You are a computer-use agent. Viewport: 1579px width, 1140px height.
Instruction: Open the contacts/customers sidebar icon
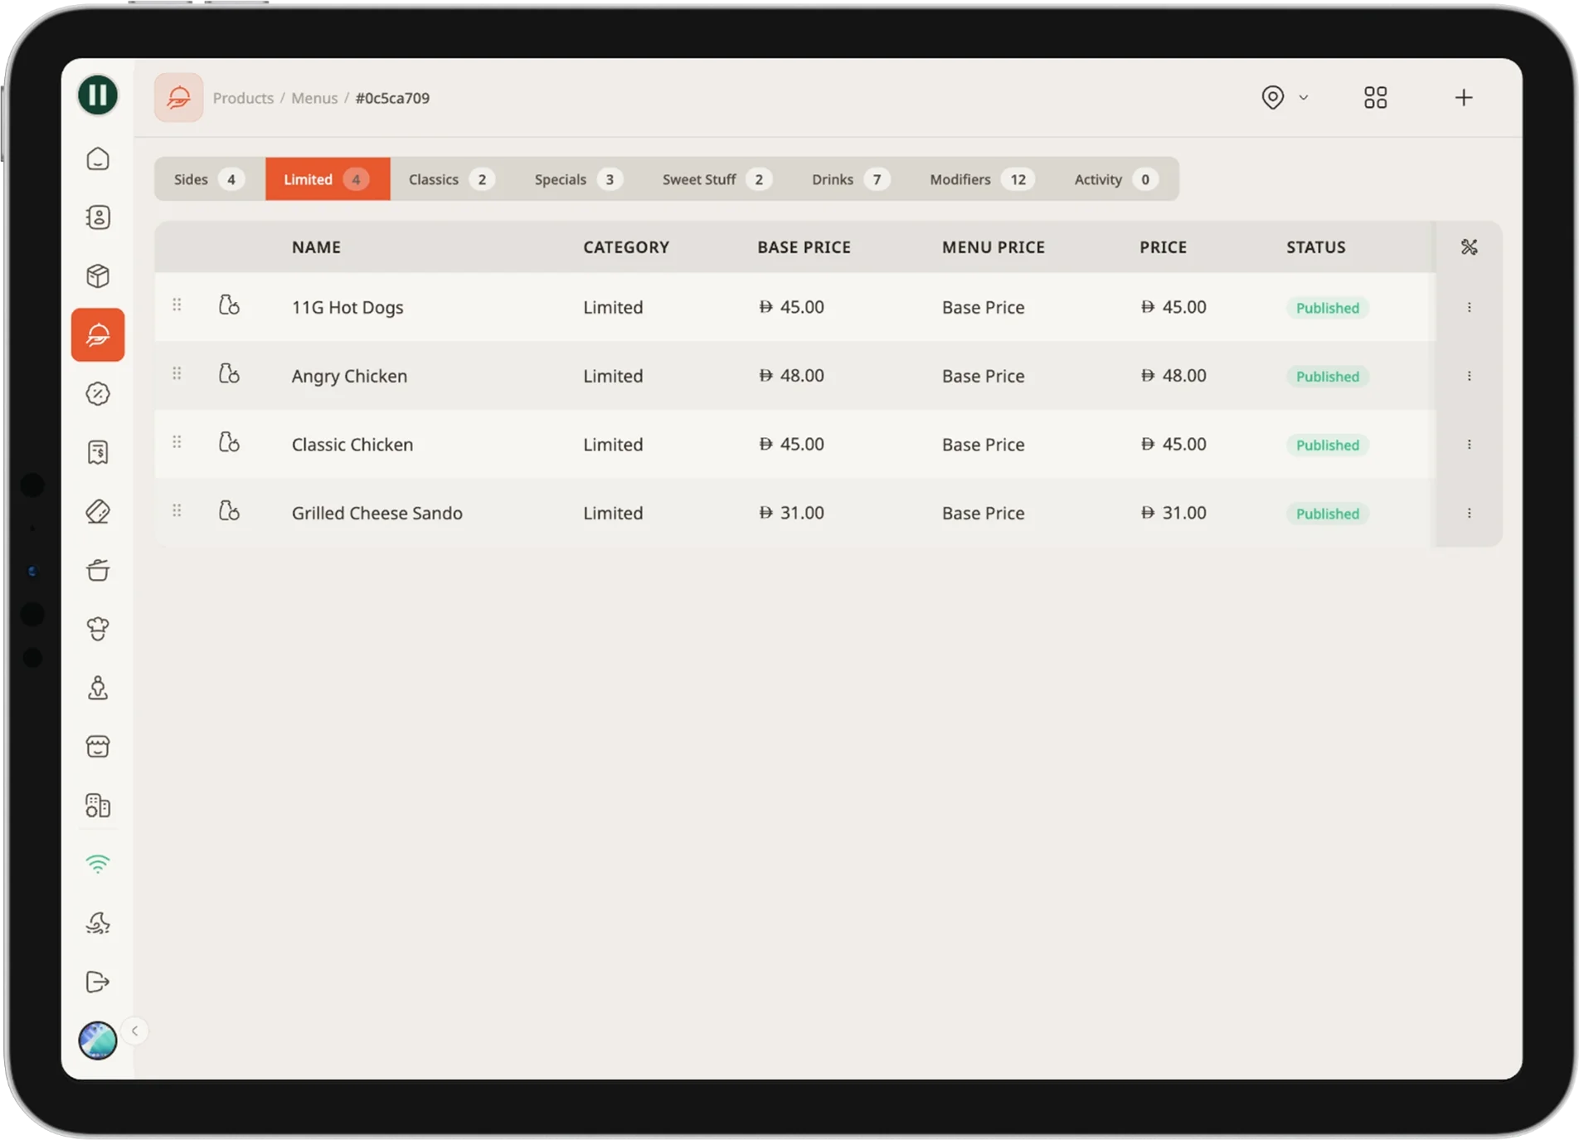coord(98,217)
